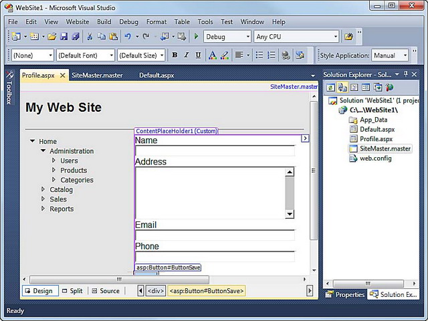This screenshot has height=321, width=428.
Task: Click the Save All icon
Action: click(76, 36)
